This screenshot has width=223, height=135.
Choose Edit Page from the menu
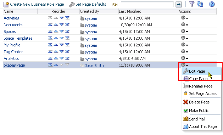201,71
